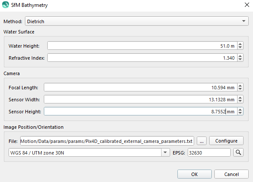This screenshot has width=253, height=182.
Task: Click the Configure button
Action: (x=226, y=141)
